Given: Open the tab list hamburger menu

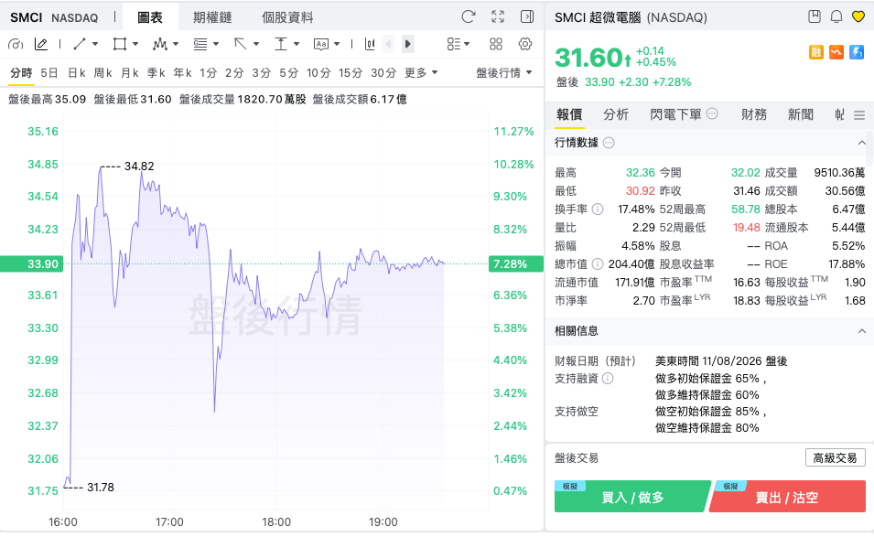Looking at the screenshot, I should [859, 115].
